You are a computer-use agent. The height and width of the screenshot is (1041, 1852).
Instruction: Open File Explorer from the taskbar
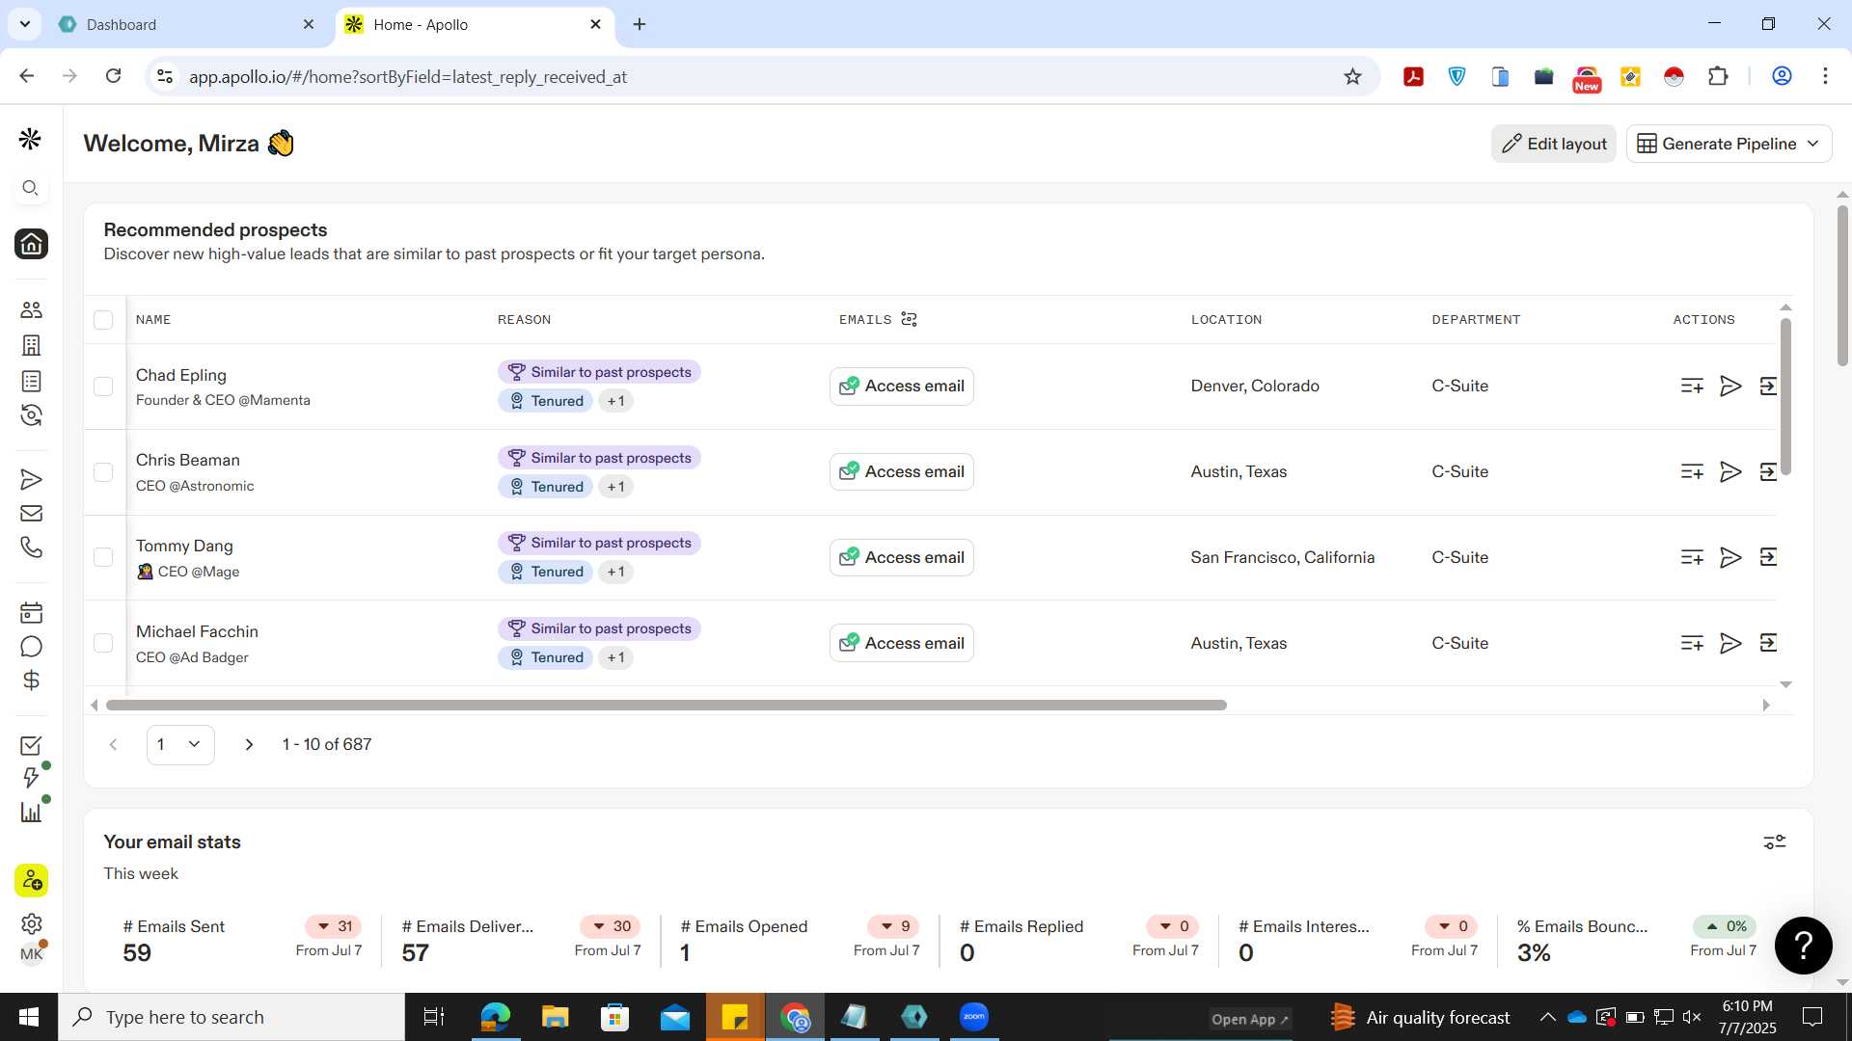coord(556,1017)
